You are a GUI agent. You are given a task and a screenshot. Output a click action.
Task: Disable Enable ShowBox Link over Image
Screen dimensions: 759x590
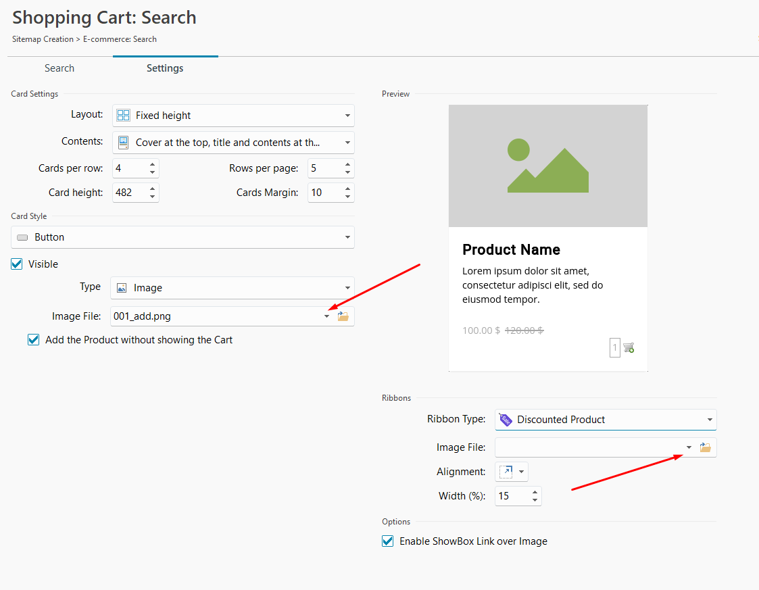388,541
